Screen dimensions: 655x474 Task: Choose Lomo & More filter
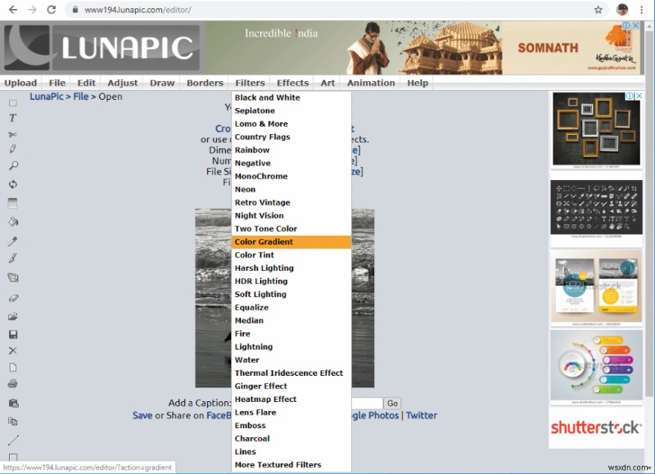point(291,124)
